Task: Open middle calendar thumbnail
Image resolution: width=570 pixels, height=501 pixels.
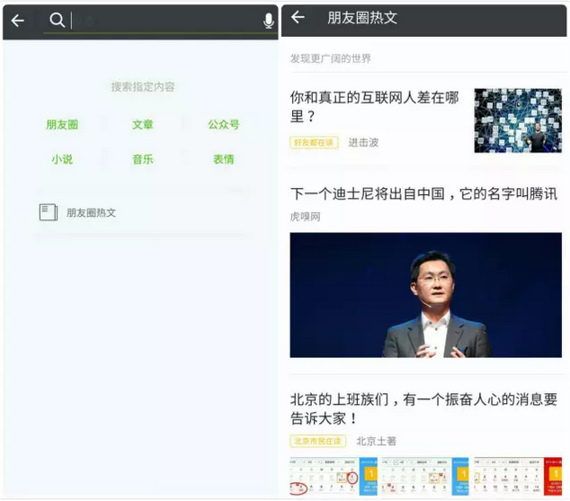Action: (425, 477)
